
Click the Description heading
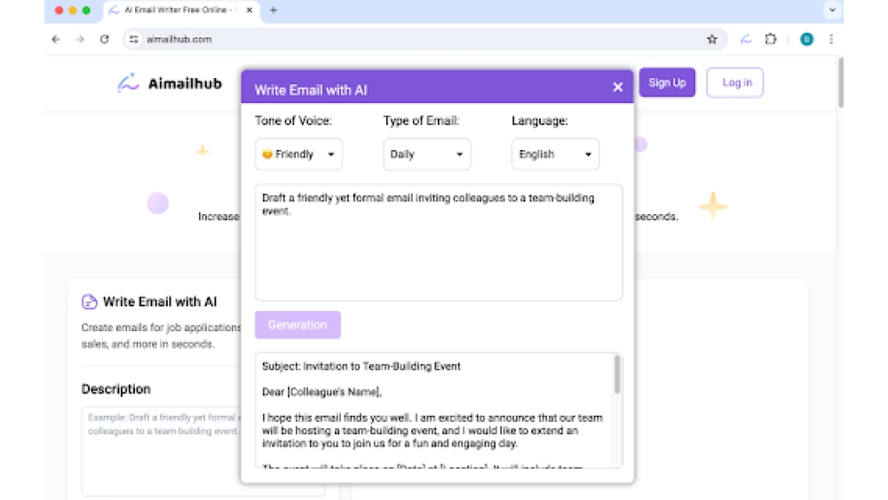point(116,389)
